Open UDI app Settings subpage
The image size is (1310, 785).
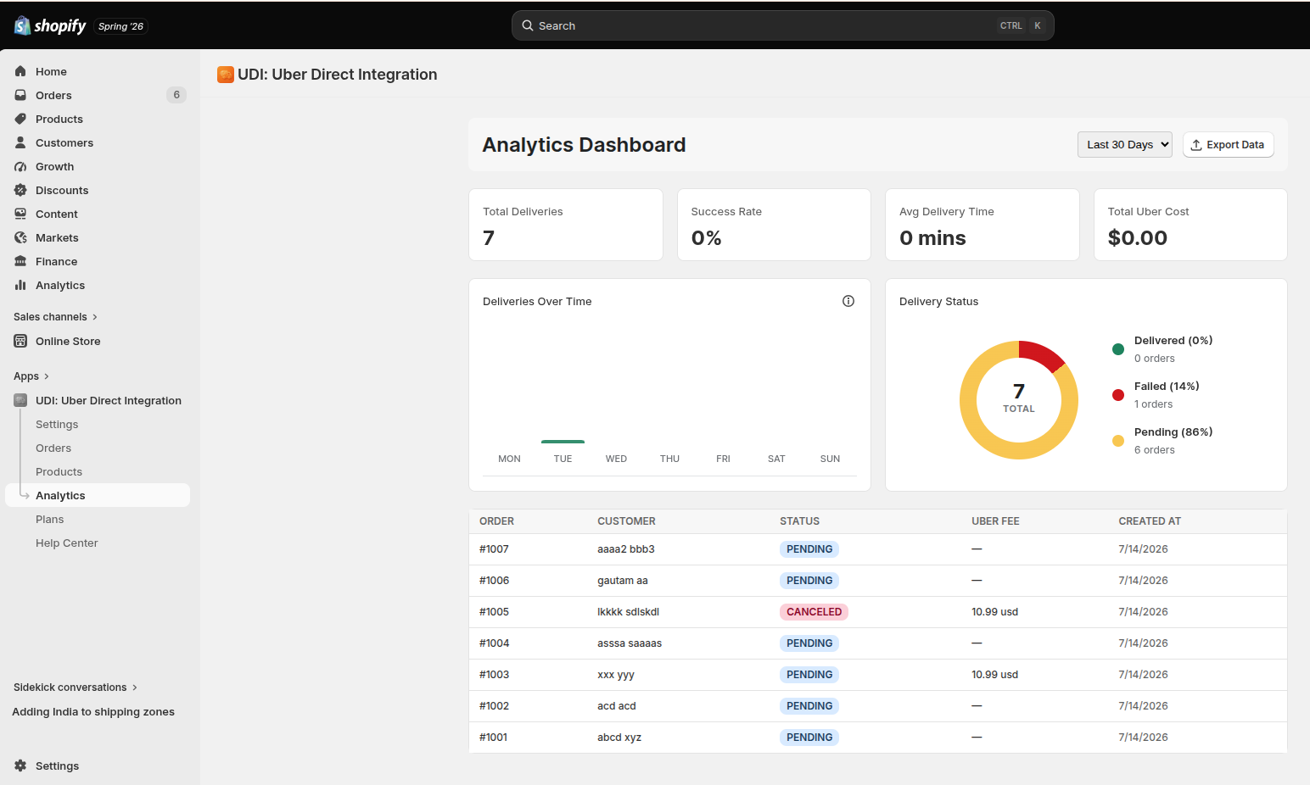[57, 424]
